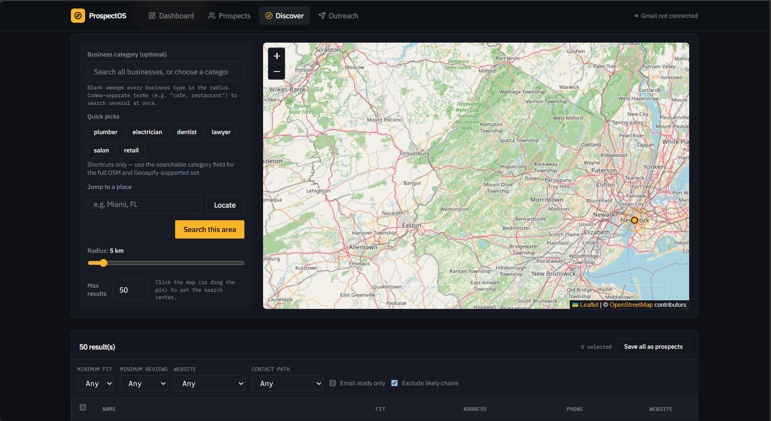Expand the Contact Path dropdown
Viewport: 771px width, 421px height.
pos(288,383)
